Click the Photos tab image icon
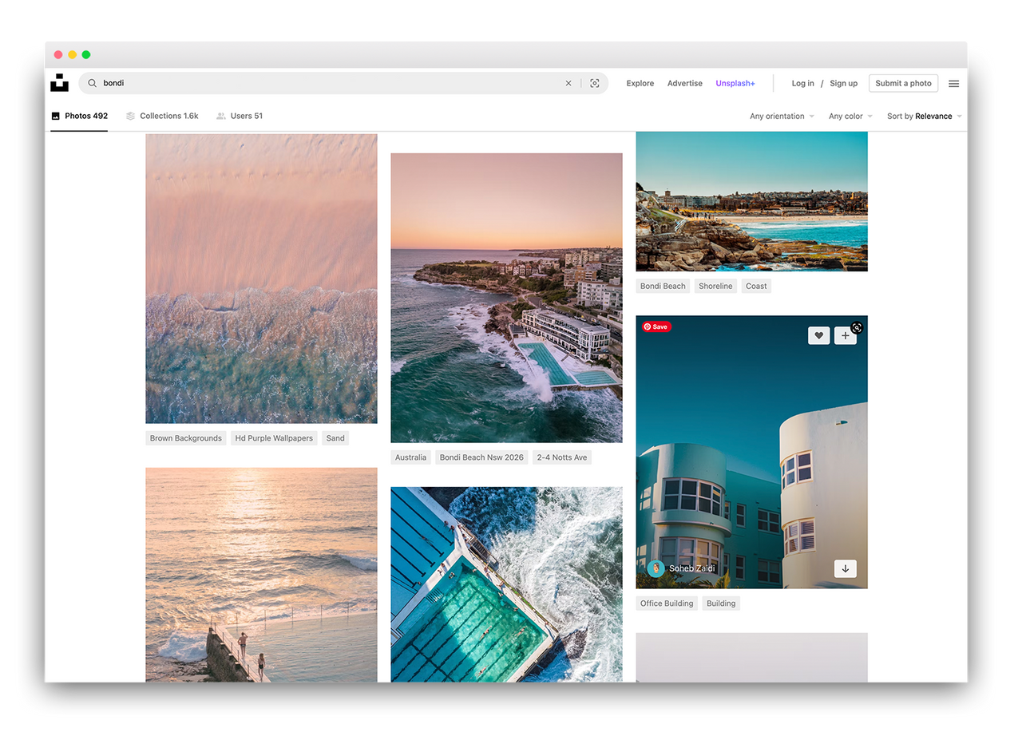Viewport: 1022px width, 732px height. 56,116
